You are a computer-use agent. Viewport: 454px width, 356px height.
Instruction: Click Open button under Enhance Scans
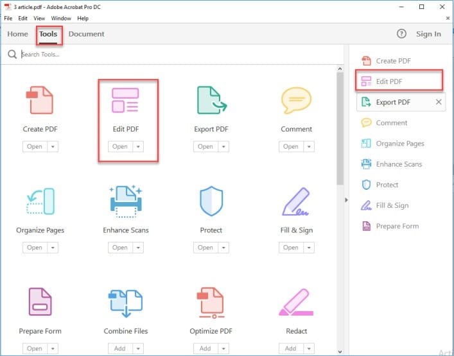tap(120, 248)
